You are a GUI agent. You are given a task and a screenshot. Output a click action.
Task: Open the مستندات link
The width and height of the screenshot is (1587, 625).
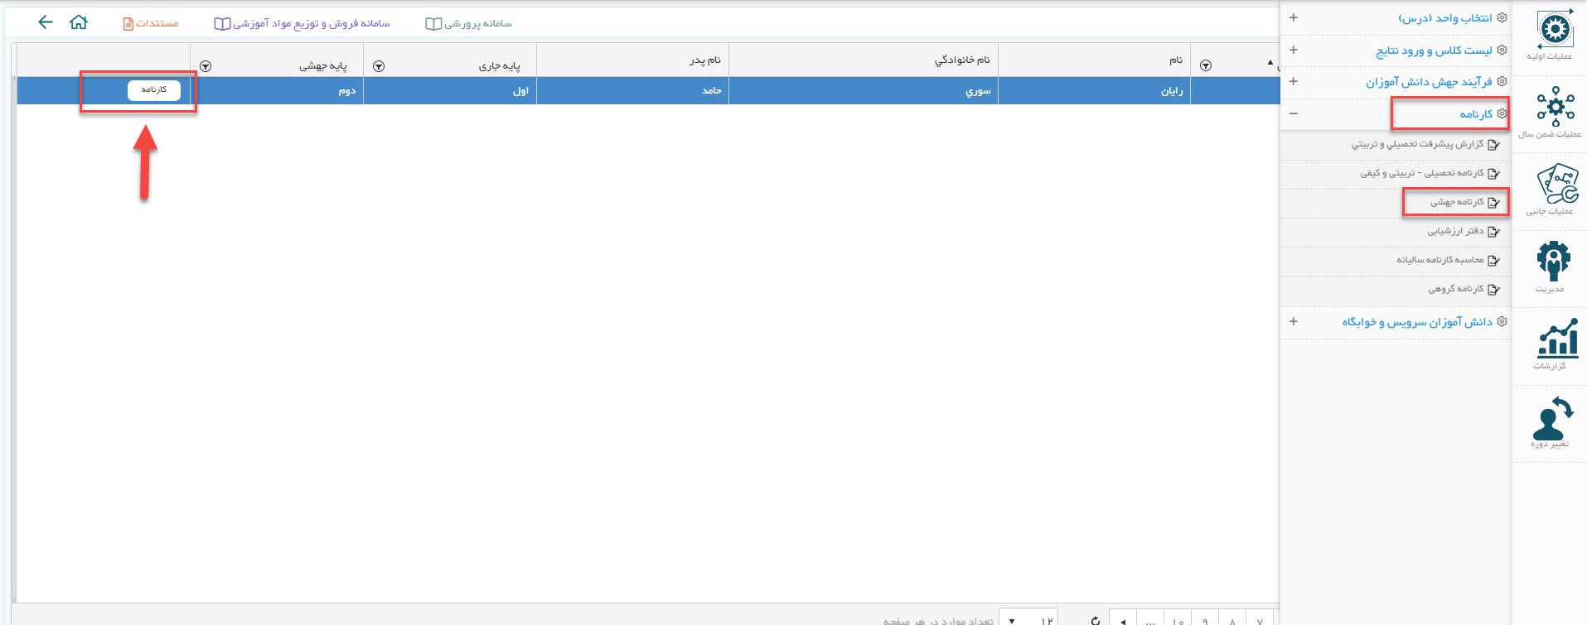click(x=151, y=23)
